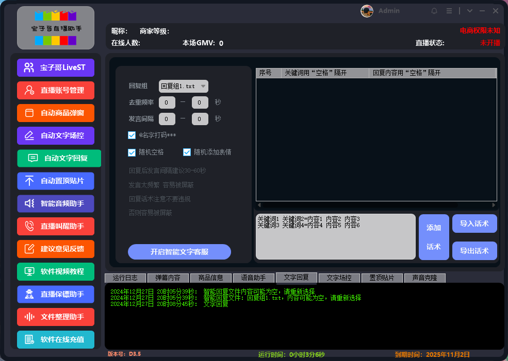Switch to the 运行日志 tab
508x361 pixels.
125,278
